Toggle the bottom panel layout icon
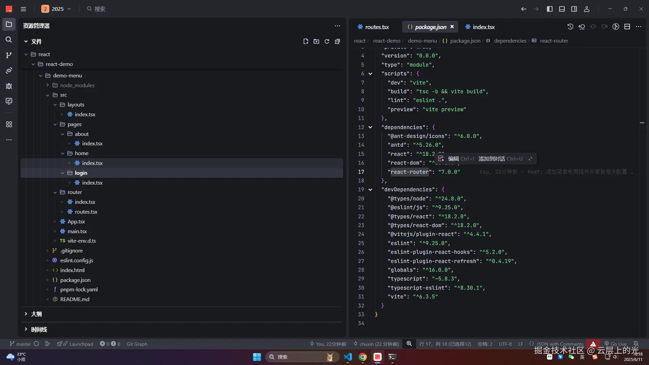Image resolution: width=649 pixels, height=365 pixels. point(562,9)
